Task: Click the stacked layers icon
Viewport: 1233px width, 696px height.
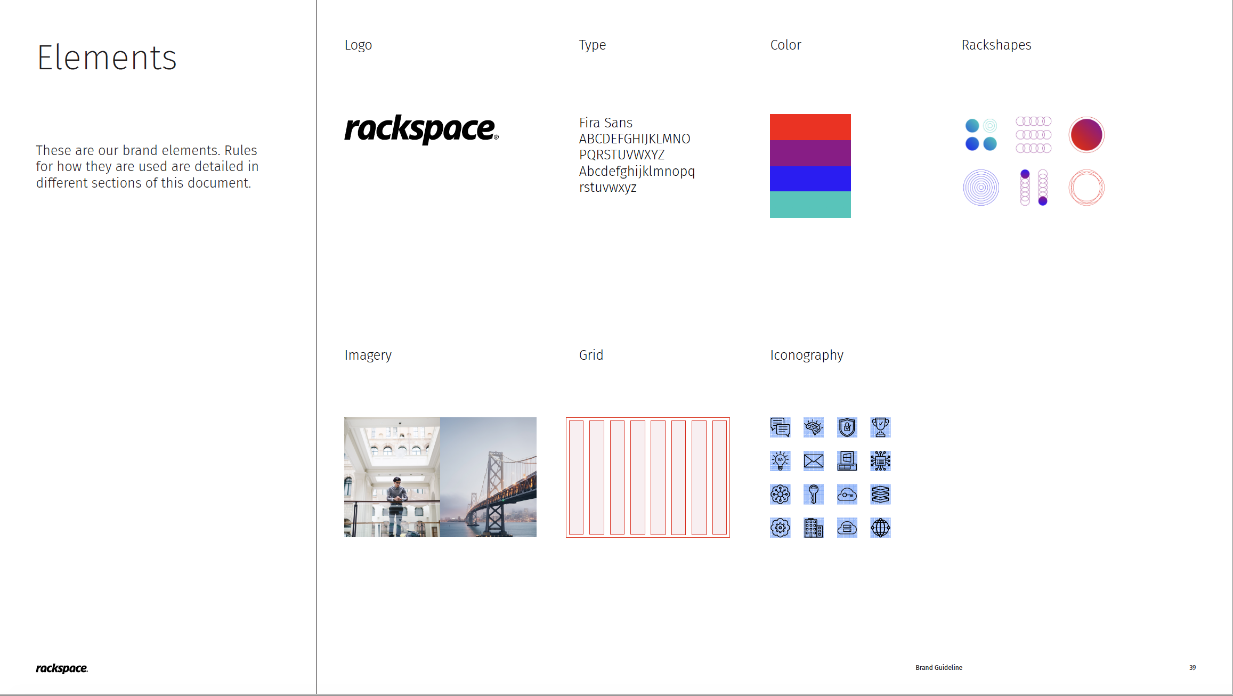Action: coord(880,495)
